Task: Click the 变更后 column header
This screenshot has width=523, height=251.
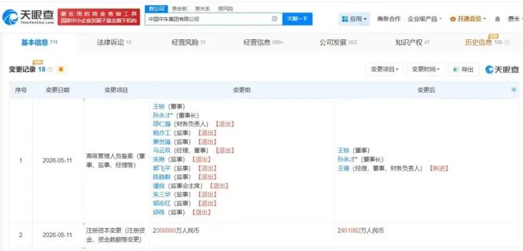Action: coord(426,90)
